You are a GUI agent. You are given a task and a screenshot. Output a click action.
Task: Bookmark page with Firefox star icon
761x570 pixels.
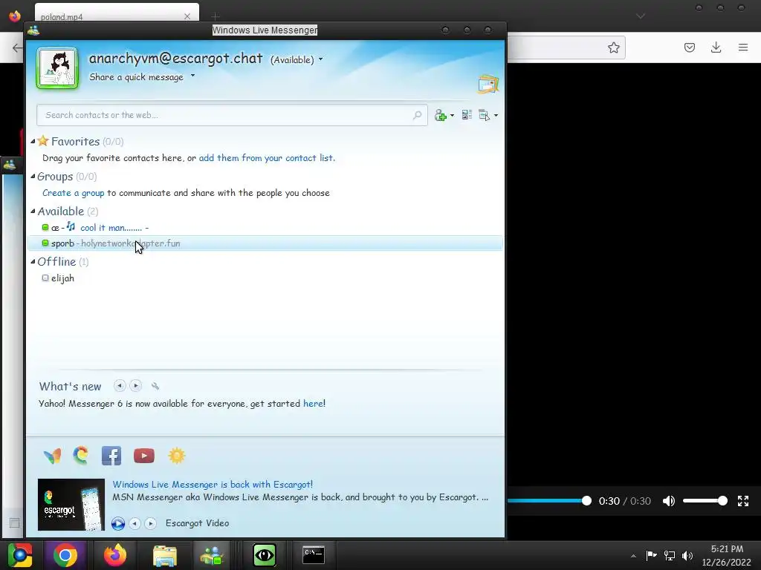613,47
